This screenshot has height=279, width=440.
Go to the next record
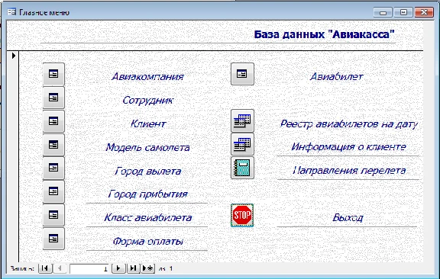click(x=118, y=268)
